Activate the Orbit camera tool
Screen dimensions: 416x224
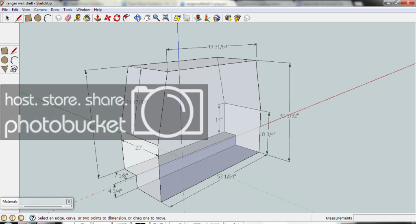tap(137, 18)
